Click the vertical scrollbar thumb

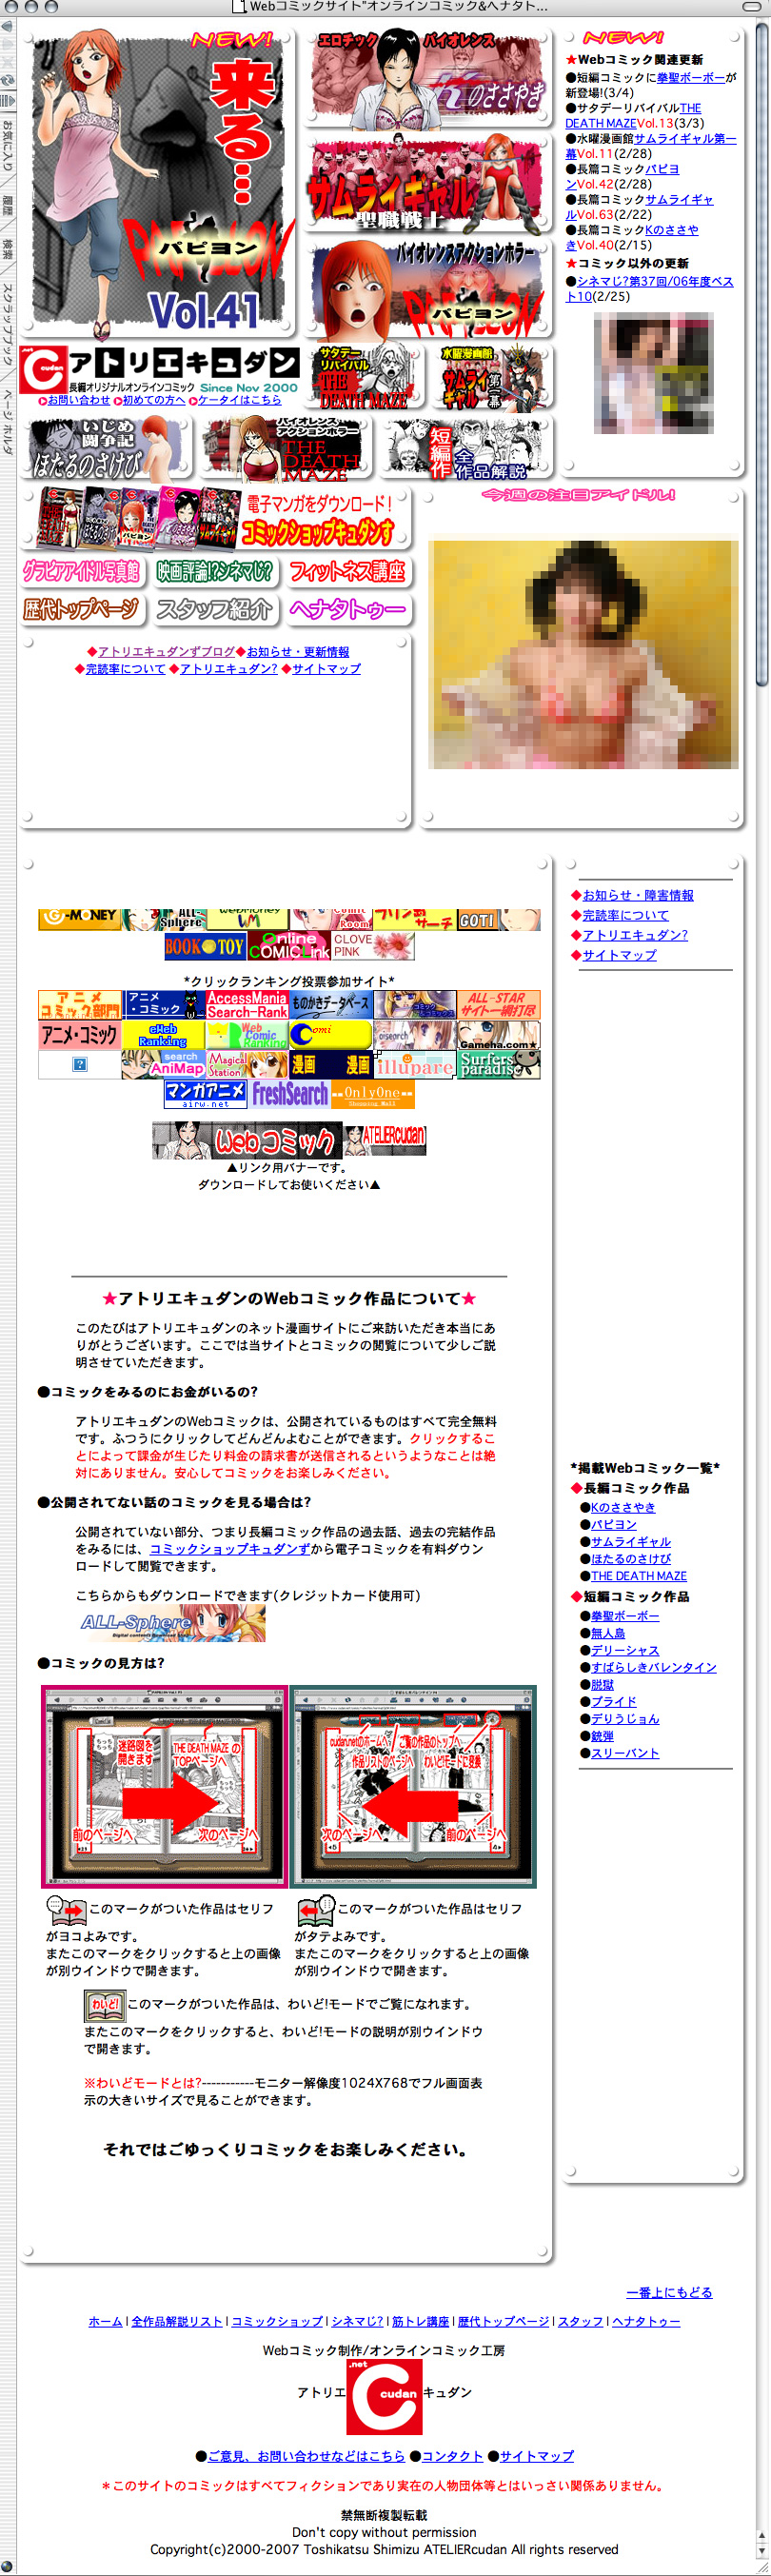pyautogui.click(x=763, y=355)
